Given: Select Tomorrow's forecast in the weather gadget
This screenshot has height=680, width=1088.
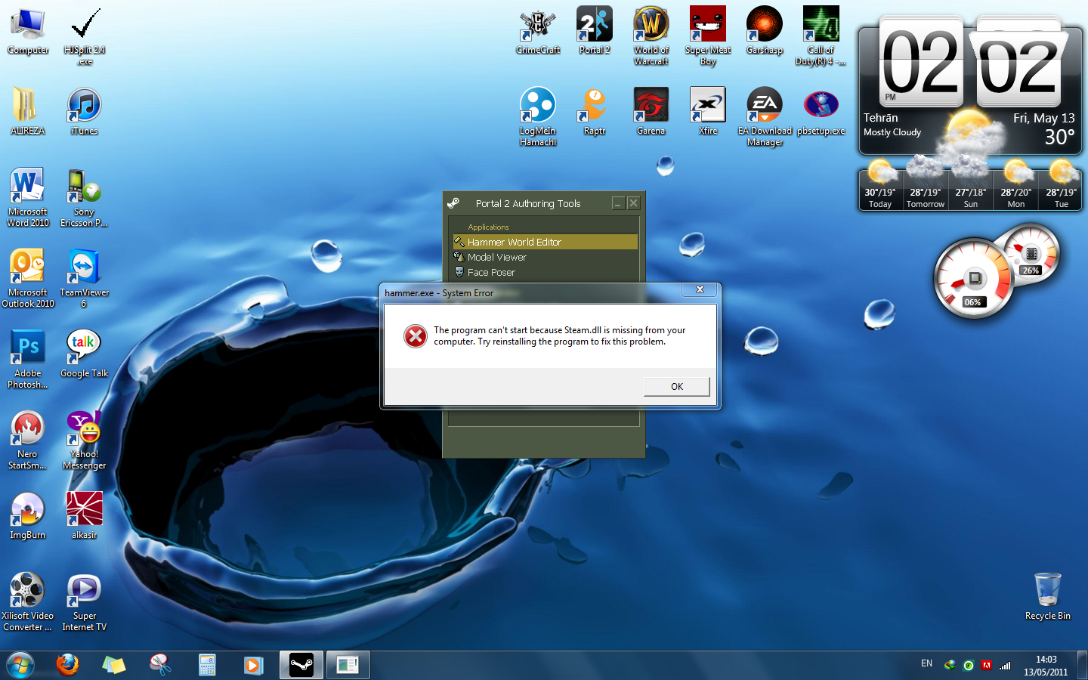Looking at the screenshot, I should 926,185.
